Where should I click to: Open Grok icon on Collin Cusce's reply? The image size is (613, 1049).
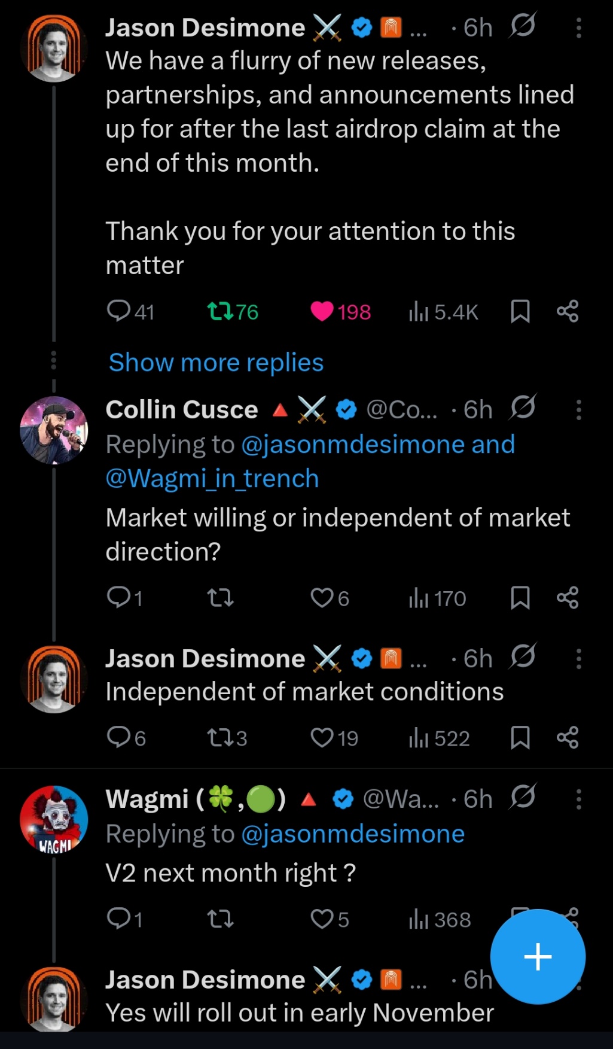tap(523, 408)
